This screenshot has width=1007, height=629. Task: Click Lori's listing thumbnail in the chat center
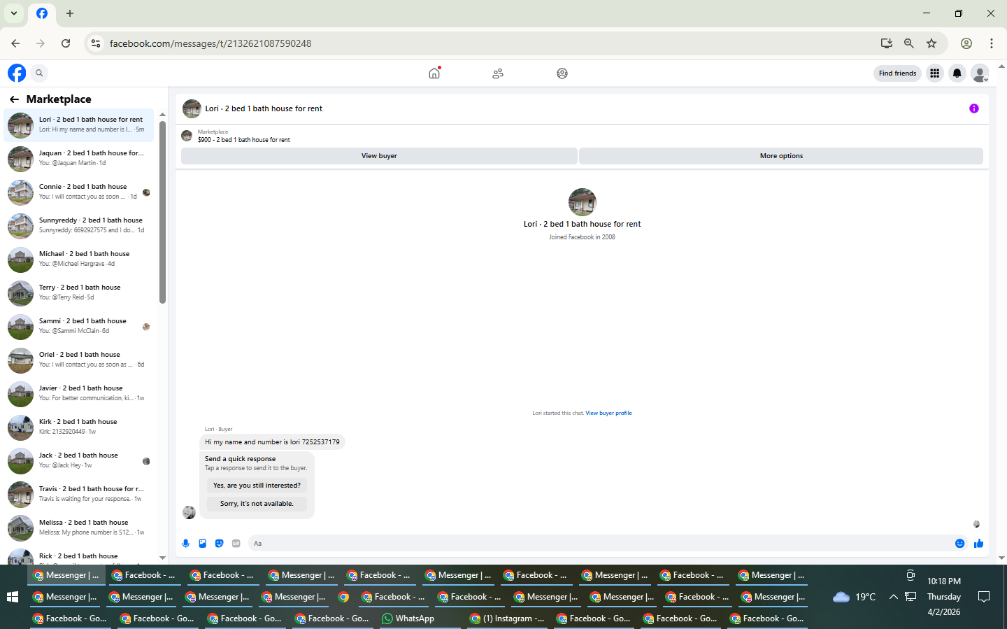(582, 202)
